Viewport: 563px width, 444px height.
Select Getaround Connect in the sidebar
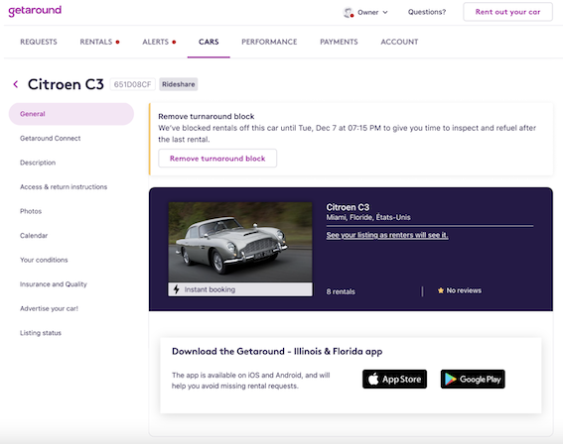(x=51, y=139)
